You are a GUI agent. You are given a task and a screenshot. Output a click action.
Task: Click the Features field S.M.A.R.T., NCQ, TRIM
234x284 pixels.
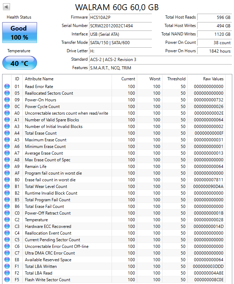pos(160,68)
